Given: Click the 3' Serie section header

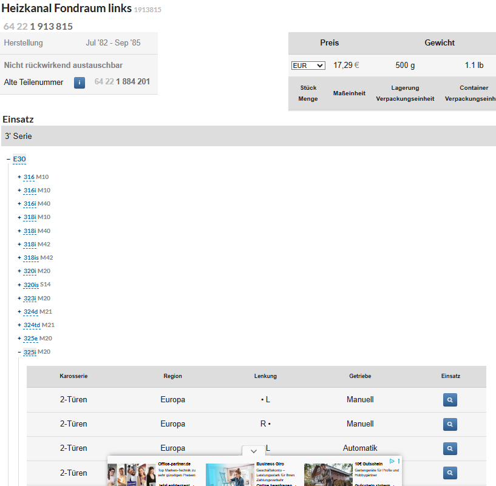Looking at the screenshot, I should (18, 136).
